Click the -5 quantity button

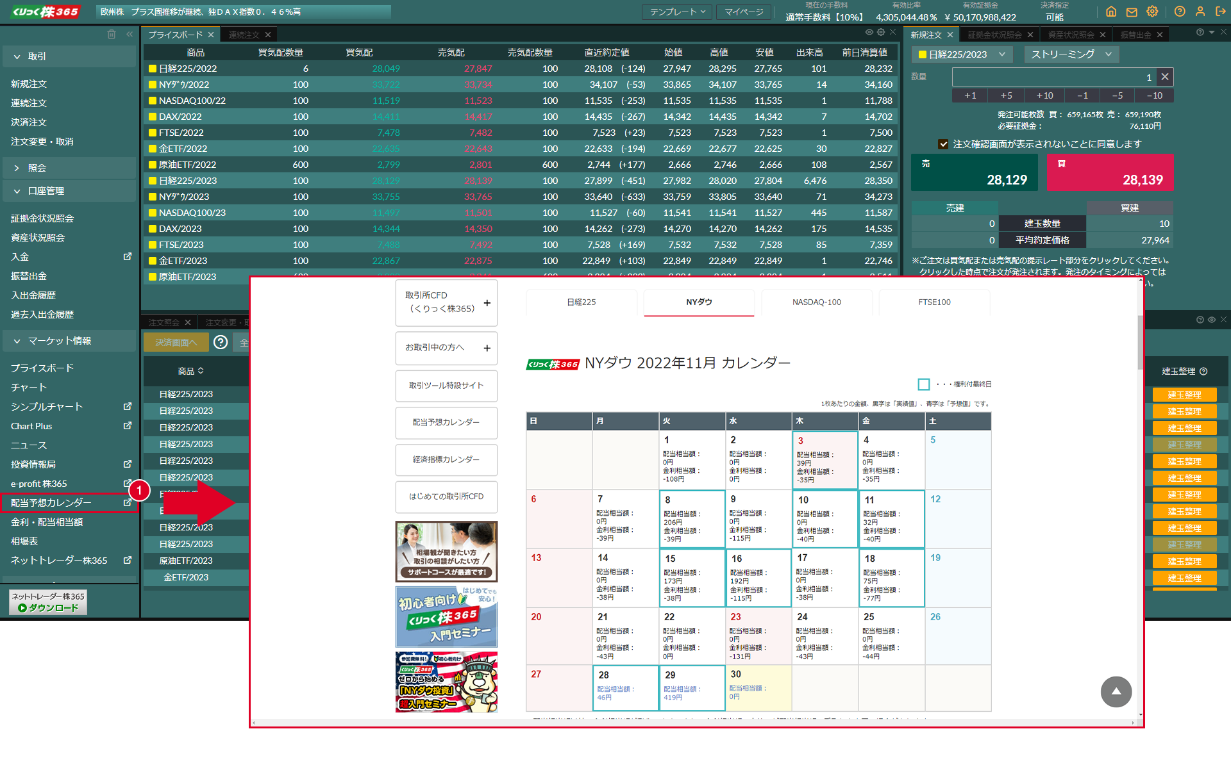(x=1118, y=95)
